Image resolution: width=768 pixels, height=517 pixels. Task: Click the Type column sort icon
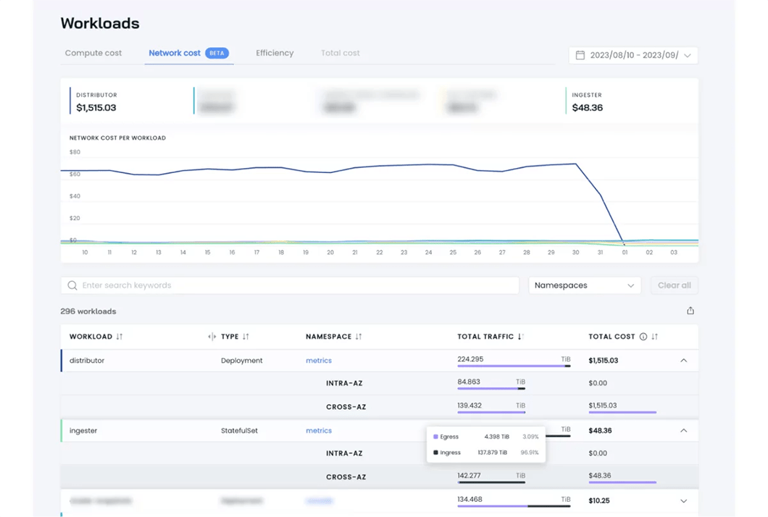tap(246, 337)
